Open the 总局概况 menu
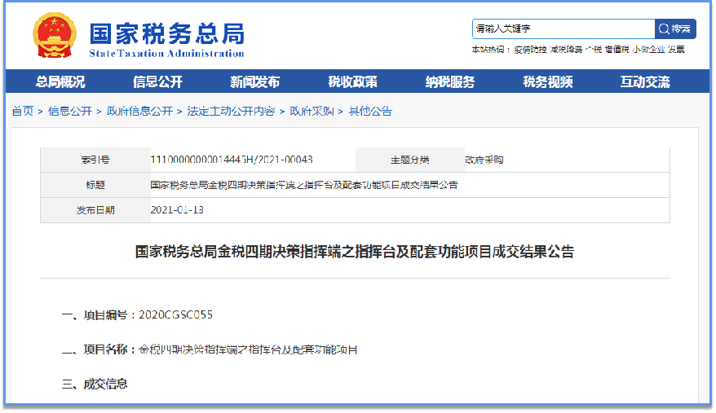Viewport: 716px width, 413px height. point(60,81)
